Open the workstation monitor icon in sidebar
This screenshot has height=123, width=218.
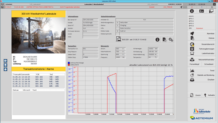[x=211, y=11]
